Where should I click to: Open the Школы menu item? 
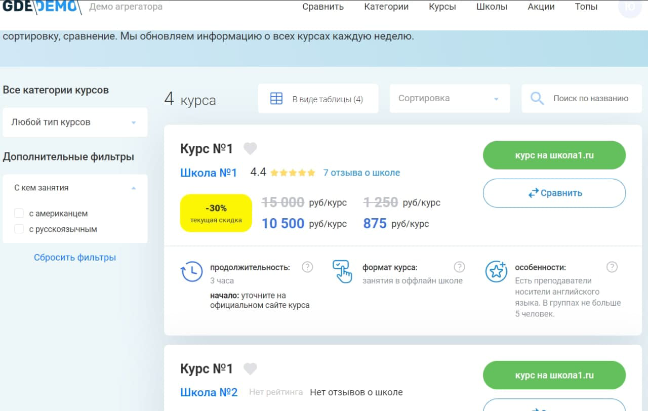pyautogui.click(x=492, y=7)
